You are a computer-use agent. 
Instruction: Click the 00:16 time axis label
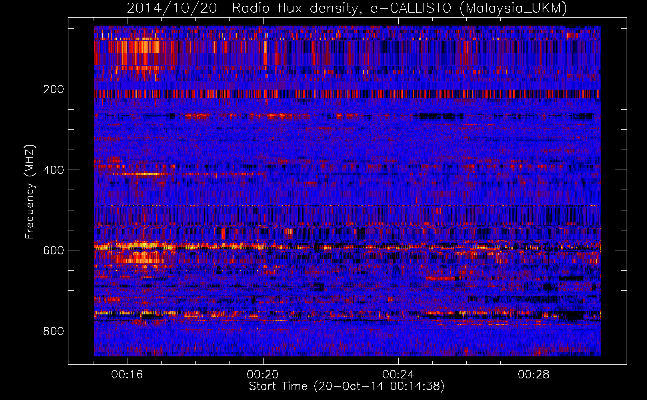127,374
